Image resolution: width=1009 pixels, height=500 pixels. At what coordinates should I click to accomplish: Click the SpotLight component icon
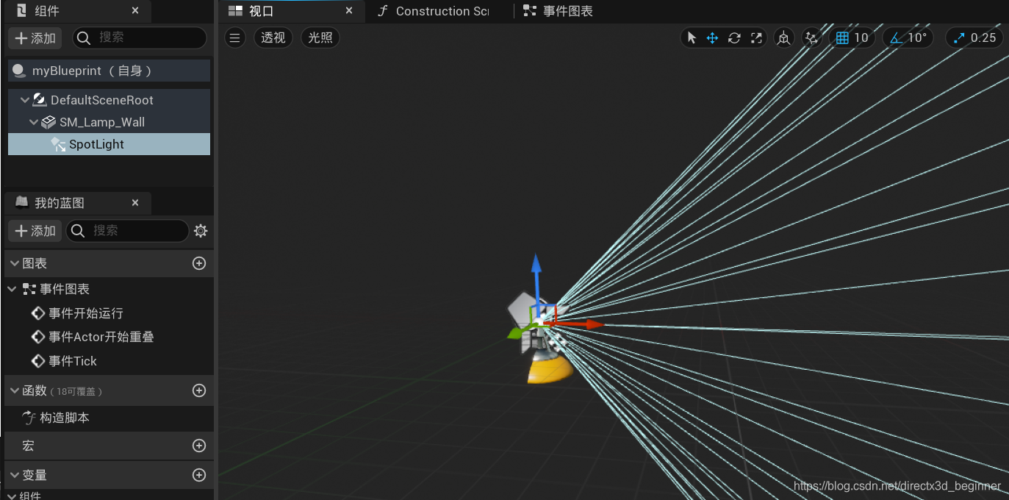[x=58, y=144]
